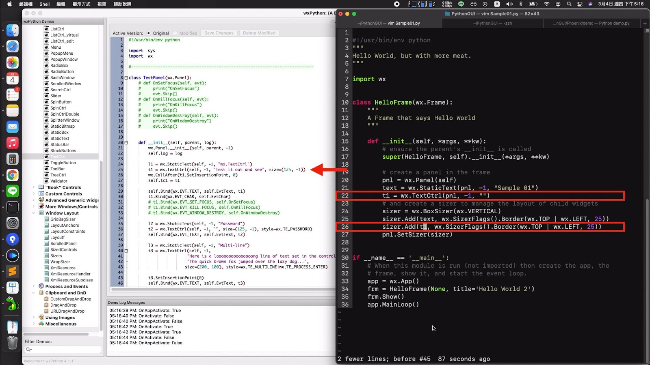The height and width of the screenshot is (365, 650).
Task: Click the Save Changes button
Action: click(219, 33)
